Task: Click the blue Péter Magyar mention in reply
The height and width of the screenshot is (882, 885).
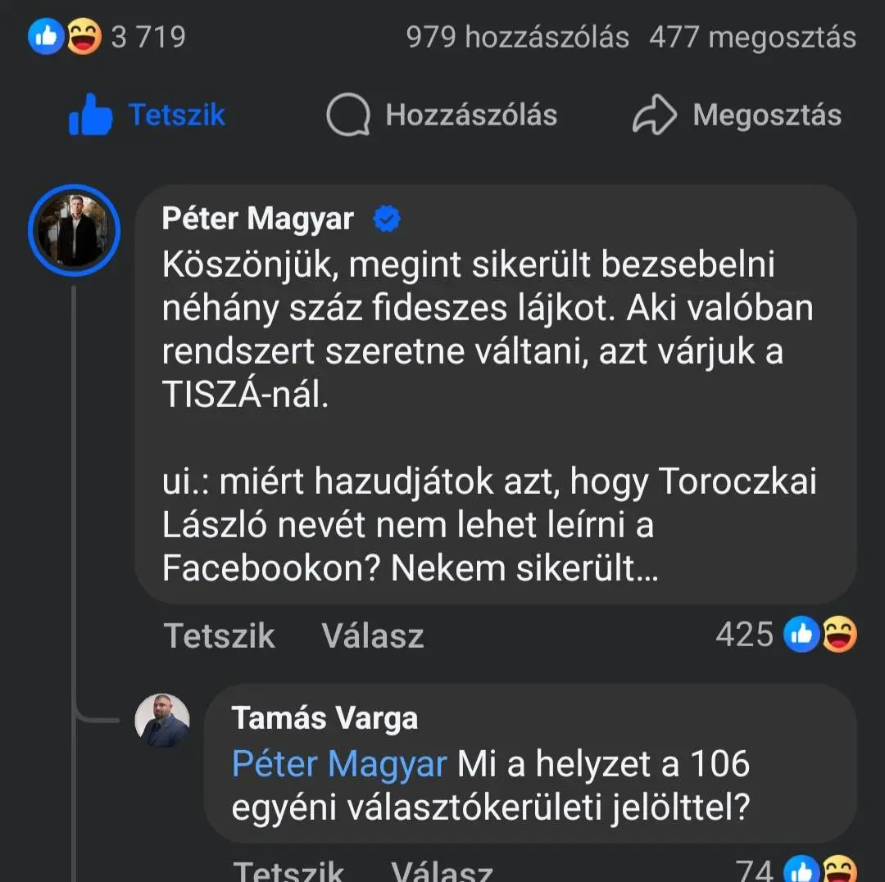Action: pos(339,764)
